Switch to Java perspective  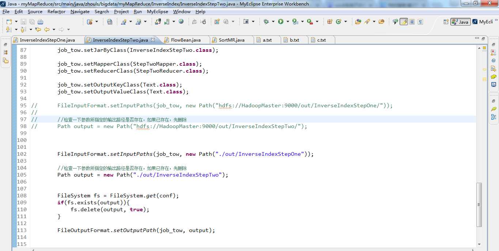[x=460, y=22]
